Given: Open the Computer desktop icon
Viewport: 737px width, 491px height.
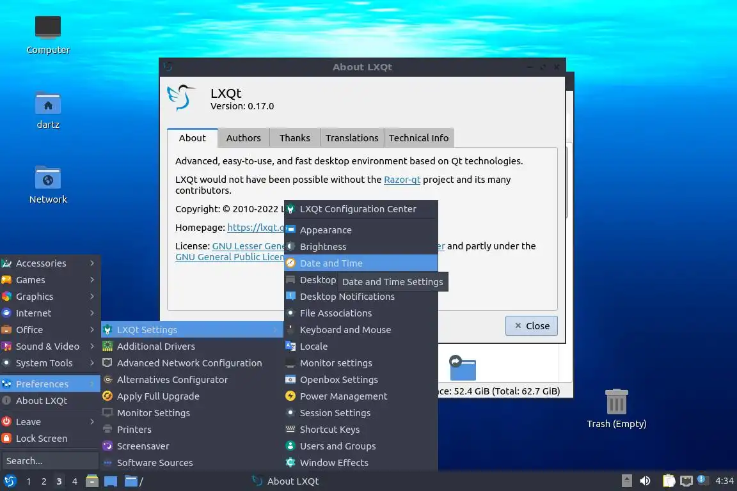Looking at the screenshot, I should [48, 35].
